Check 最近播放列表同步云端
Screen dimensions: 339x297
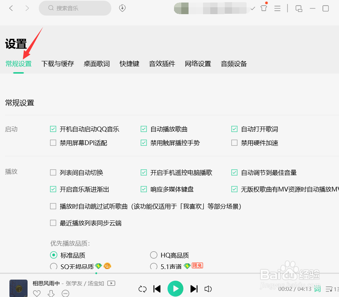pos(53,223)
